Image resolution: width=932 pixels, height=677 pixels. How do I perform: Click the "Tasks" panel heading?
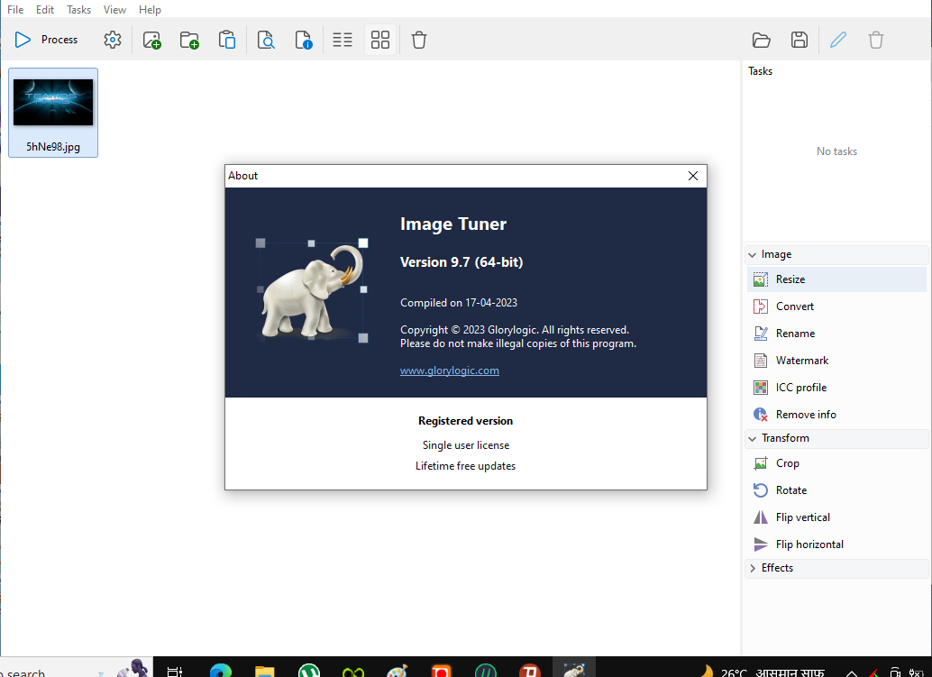coord(760,70)
